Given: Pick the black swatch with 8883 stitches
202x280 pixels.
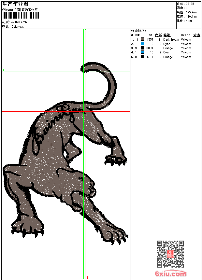Looking at the screenshot, I should point(142,48).
